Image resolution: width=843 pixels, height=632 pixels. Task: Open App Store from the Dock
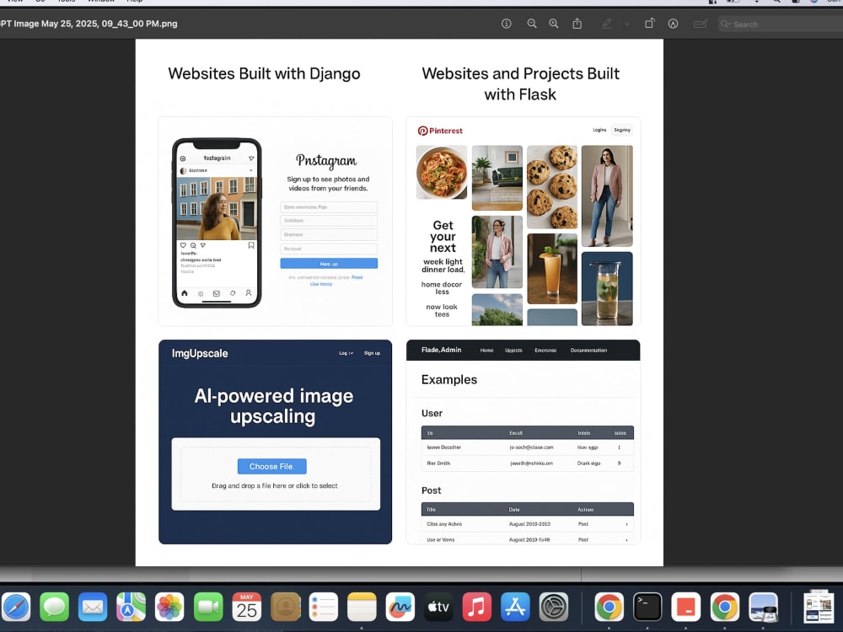[x=515, y=607]
